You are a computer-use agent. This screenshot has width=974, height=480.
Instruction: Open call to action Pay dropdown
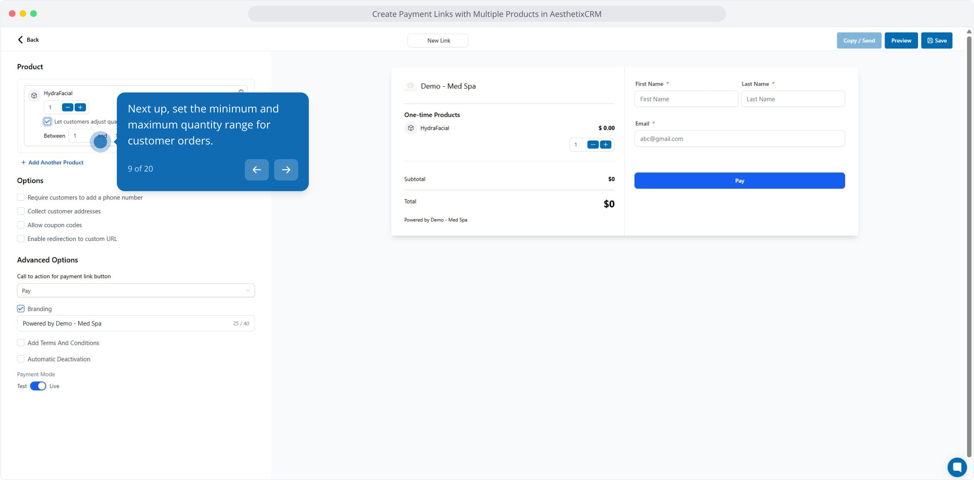[136, 291]
